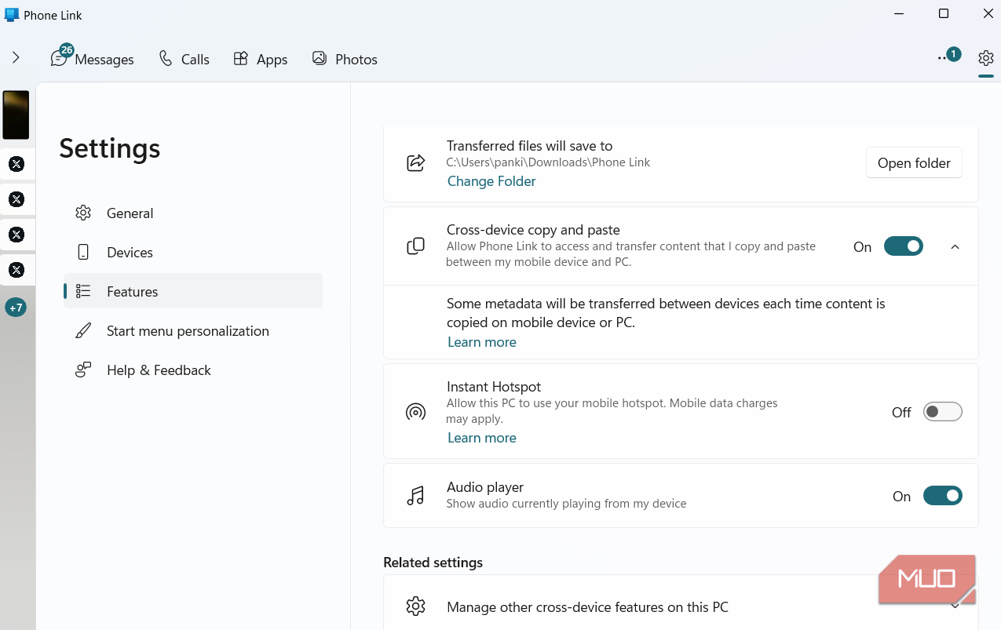View the Photos tab

click(345, 59)
